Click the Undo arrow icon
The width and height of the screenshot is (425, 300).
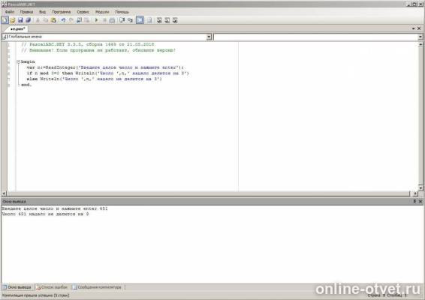pos(63,20)
